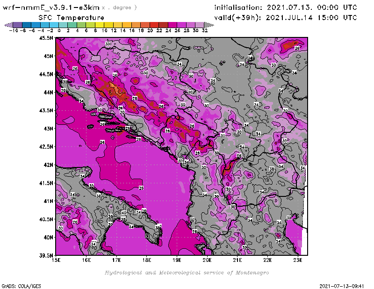The image size is (374, 289).
Task: Click the '45N' latitude label
Action: pyautogui.click(x=48, y=56)
